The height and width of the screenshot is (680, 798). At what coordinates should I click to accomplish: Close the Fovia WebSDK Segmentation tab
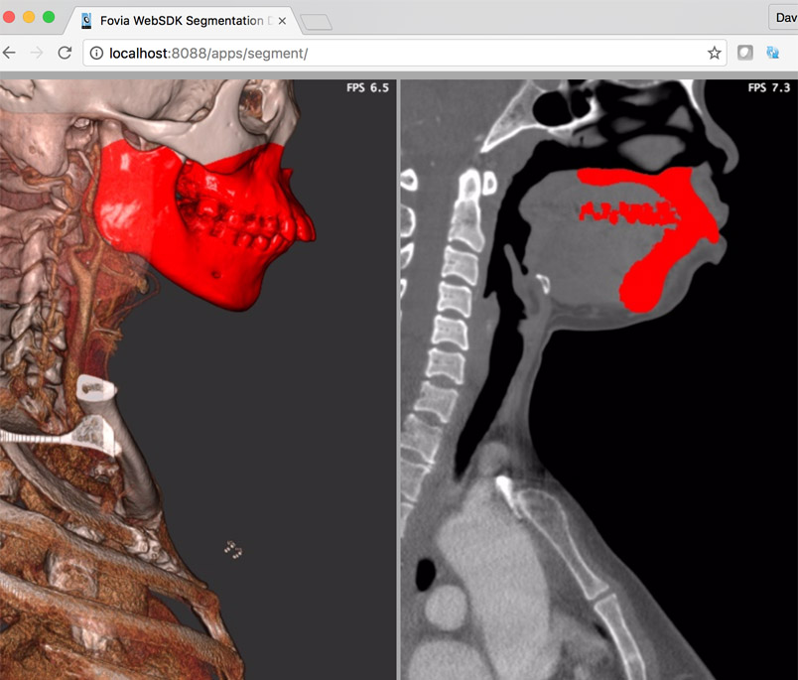(283, 21)
